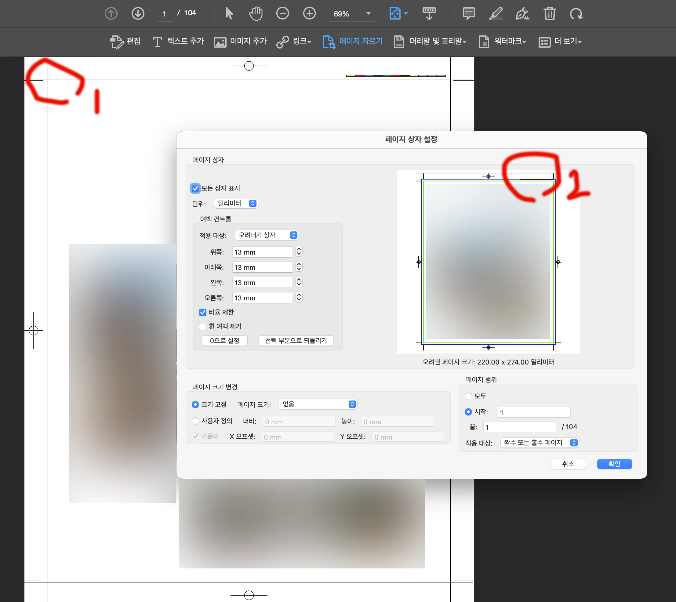Toggle the 모든 상자 표시 checkbox

(195, 188)
